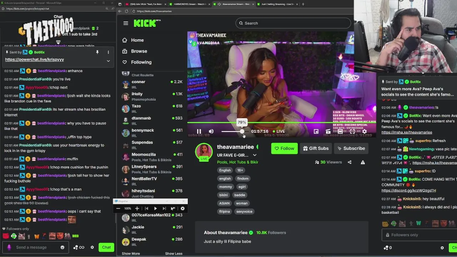Screen dimensions: 457x257
Task: Open the Jackie recommended channel
Action: 152,230
